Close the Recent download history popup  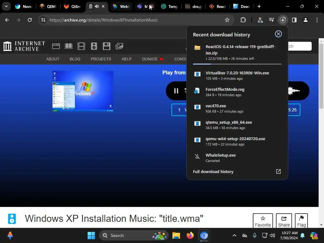(278, 34)
